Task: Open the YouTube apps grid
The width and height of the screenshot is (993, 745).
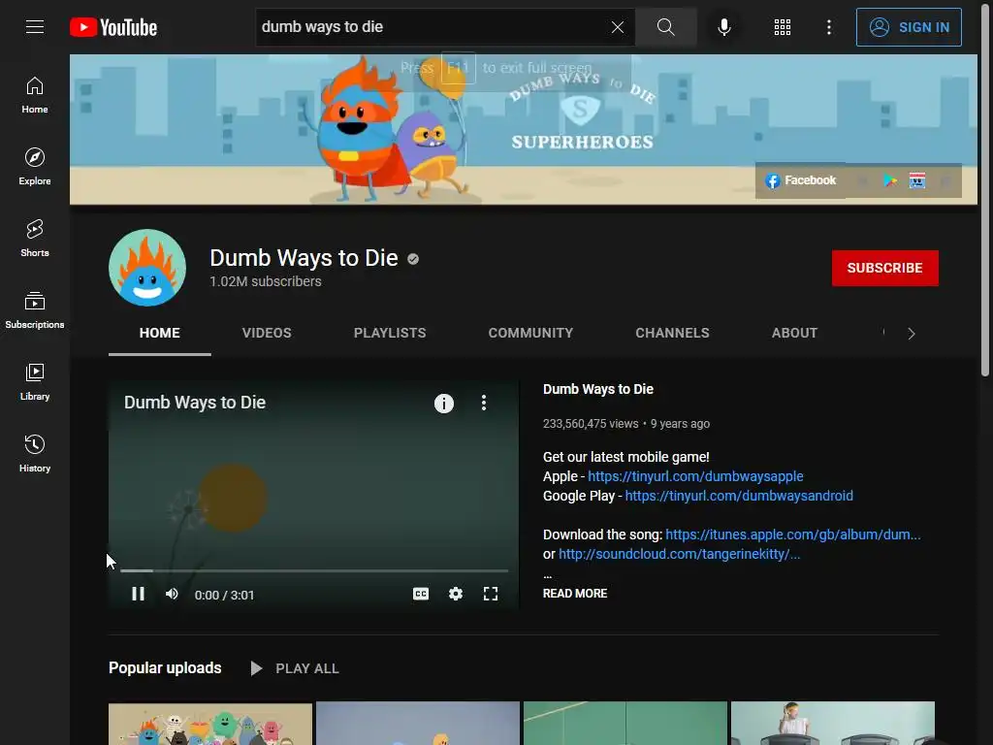Action: (x=783, y=26)
